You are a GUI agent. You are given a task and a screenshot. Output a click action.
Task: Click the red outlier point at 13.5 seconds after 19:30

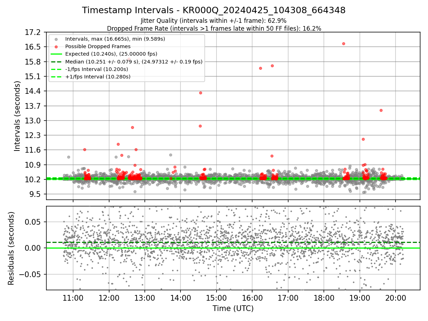381,110
